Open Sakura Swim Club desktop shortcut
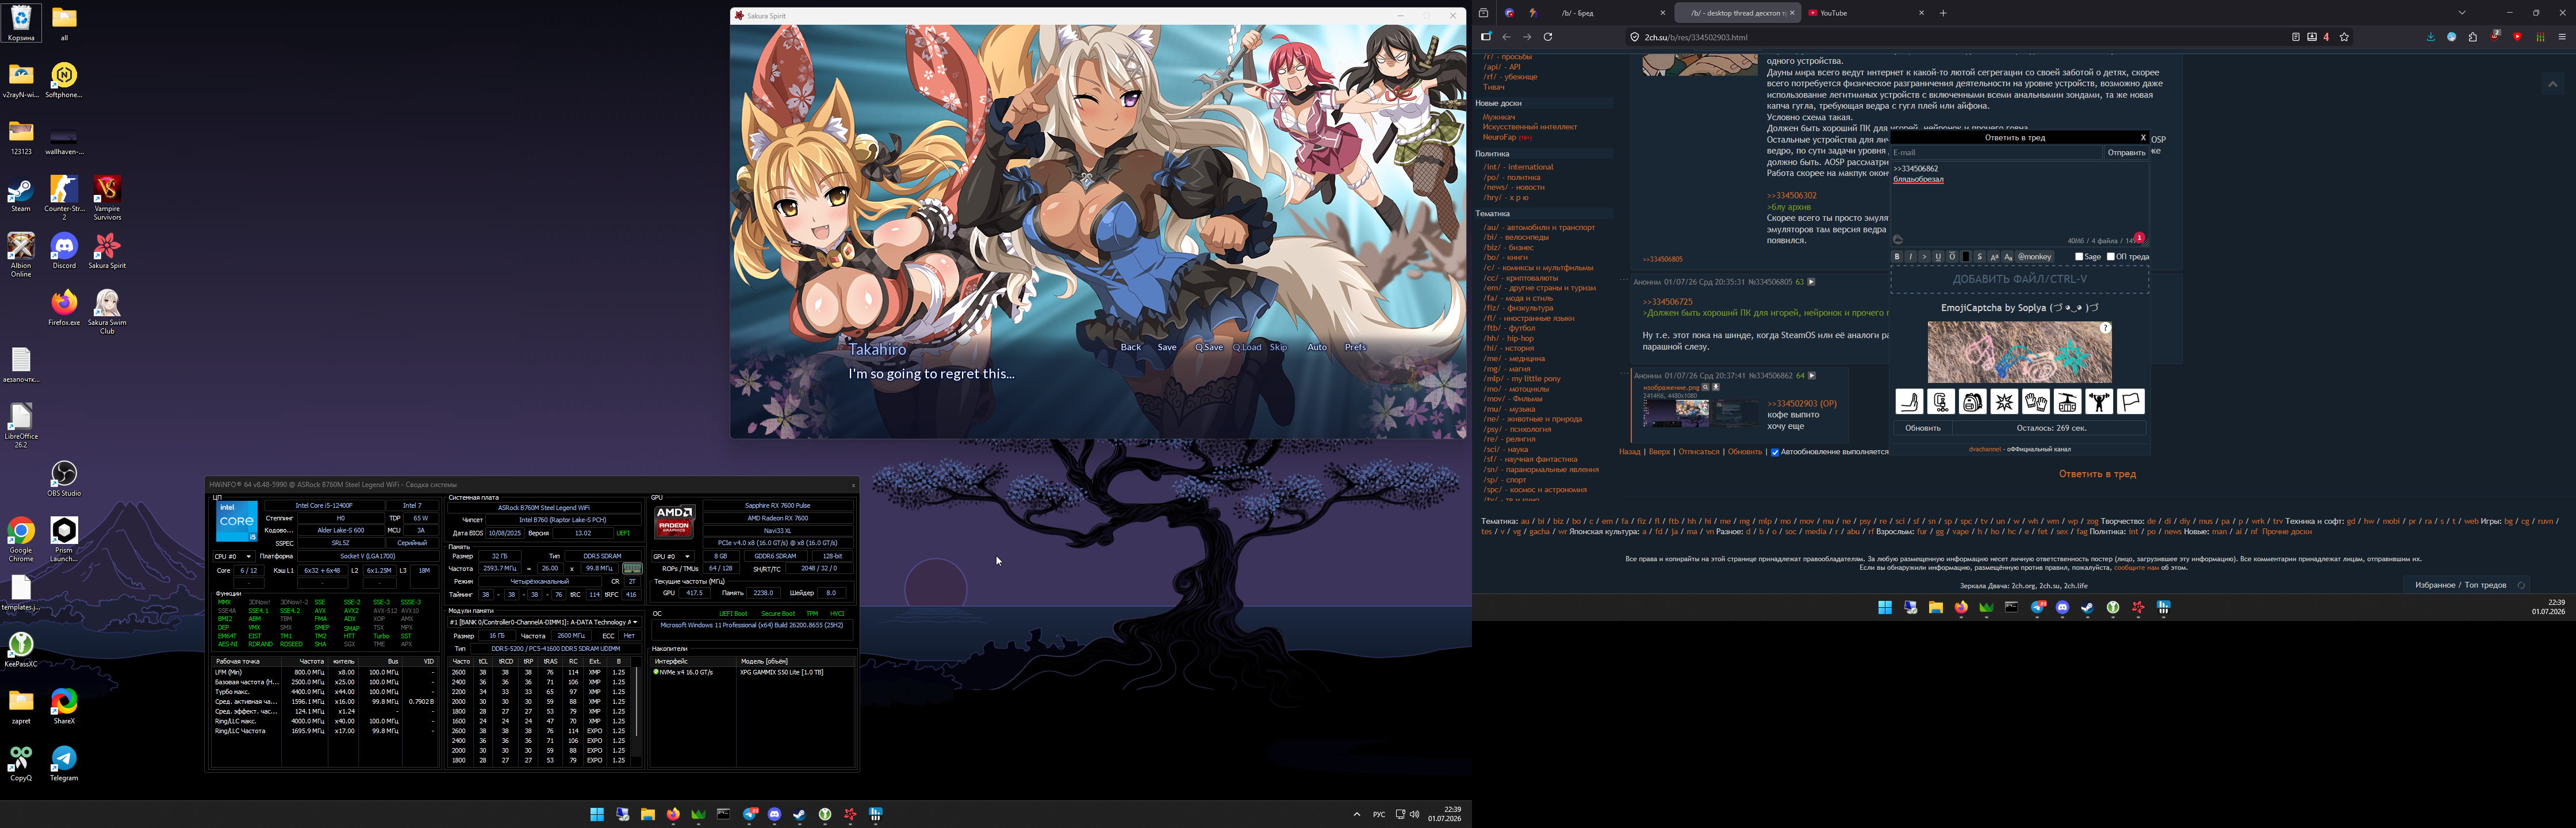The height and width of the screenshot is (828, 2576). [x=107, y=311]
